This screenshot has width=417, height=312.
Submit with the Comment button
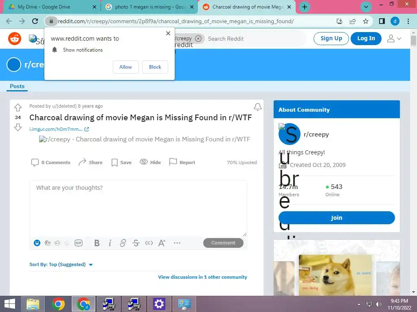(223, 243)
